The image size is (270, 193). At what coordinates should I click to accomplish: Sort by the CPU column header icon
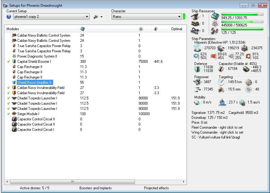tap(82, 29)
